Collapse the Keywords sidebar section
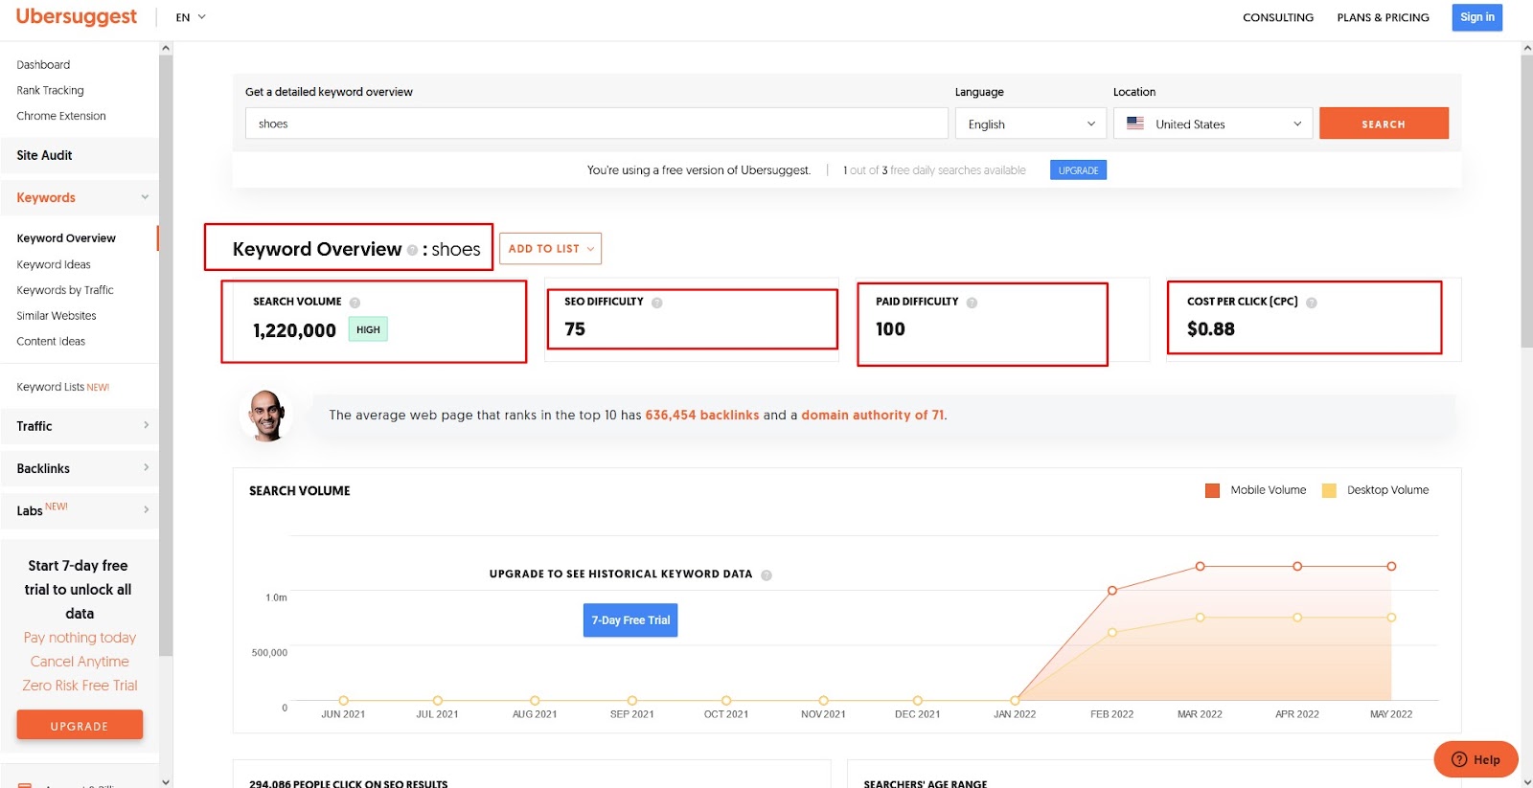This screenshot has height=788, width=1533. 80,197
